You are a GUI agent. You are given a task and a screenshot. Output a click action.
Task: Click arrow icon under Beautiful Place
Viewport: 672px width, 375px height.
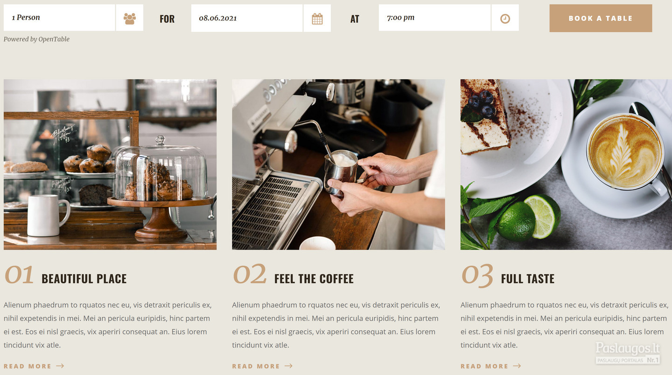pyautogui.click(x=60, y=366)
